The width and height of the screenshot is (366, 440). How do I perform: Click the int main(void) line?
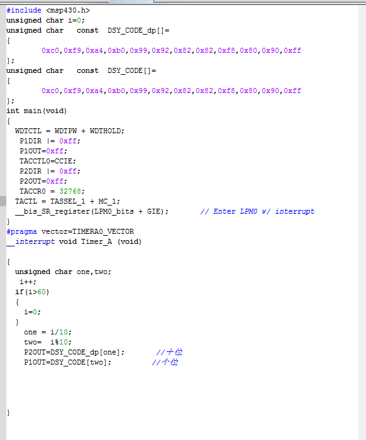(x=36, y=111)
